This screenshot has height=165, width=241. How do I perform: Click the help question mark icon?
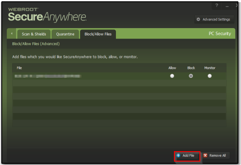[217, 6]
